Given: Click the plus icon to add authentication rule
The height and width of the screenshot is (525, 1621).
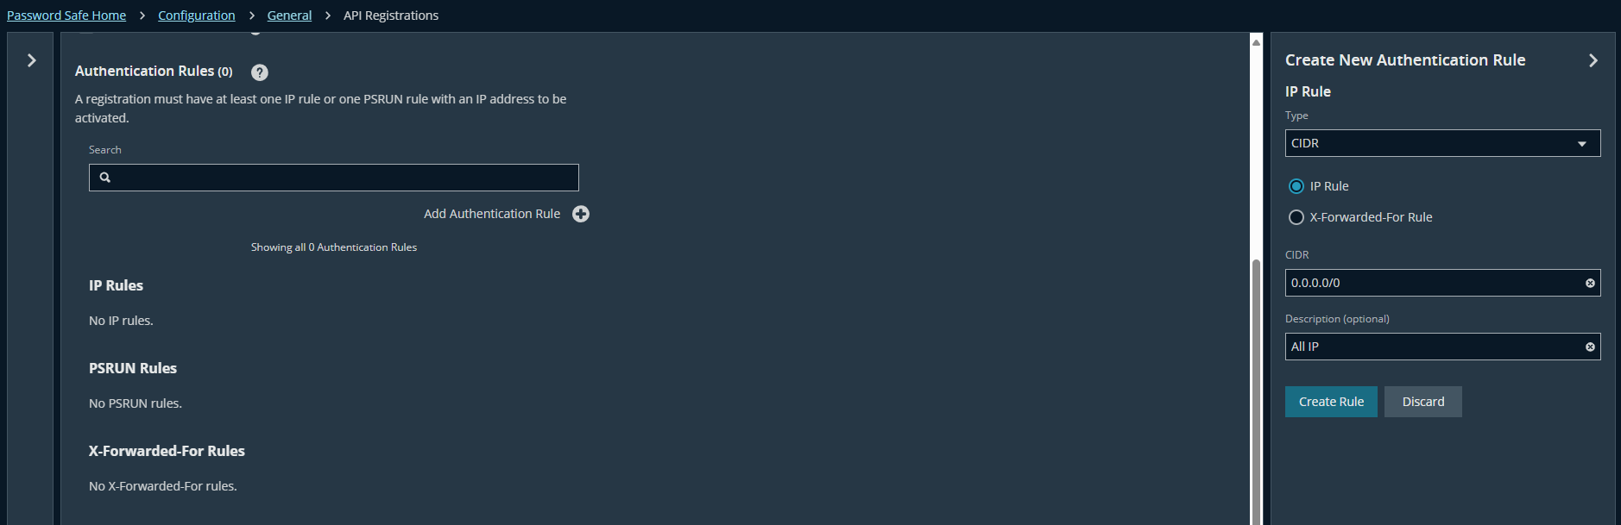Looking at the screenshot, I should (581, 214).
